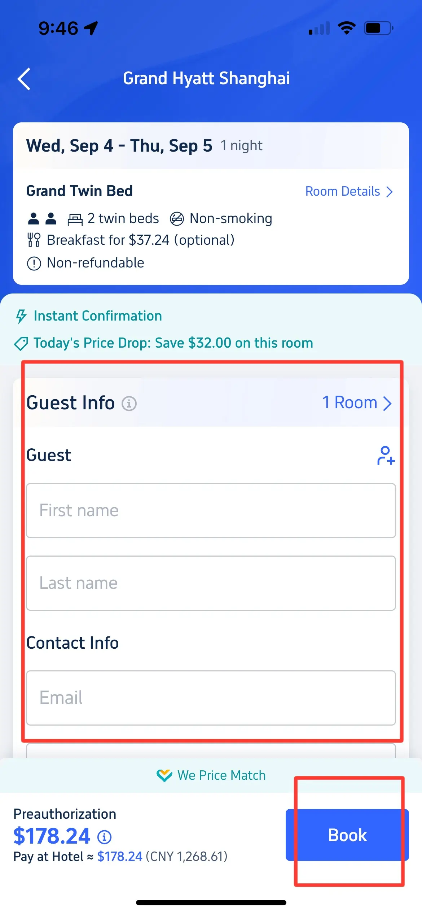This screenshot has width=422, height=914.
Task: Focus the First name field
Action: coord(211,510)
